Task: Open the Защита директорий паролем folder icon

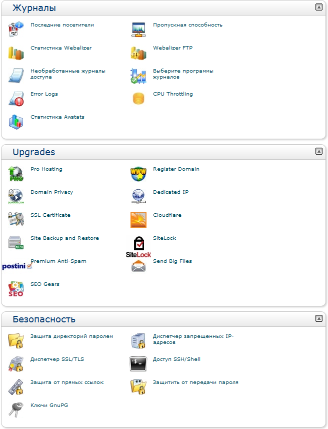Action: (16, 340)
